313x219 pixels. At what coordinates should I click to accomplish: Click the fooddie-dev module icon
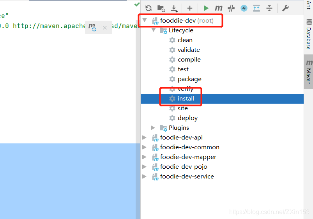(155, 21)
